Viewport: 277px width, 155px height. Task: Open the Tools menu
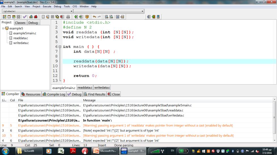pos(67,6)
